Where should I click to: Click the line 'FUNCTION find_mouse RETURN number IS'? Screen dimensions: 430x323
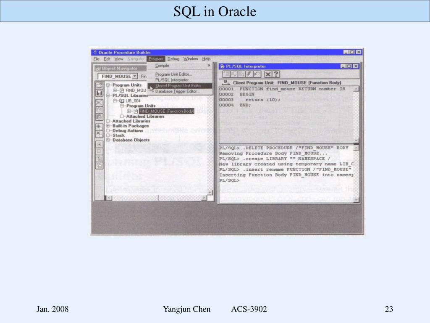click(292, 89)
